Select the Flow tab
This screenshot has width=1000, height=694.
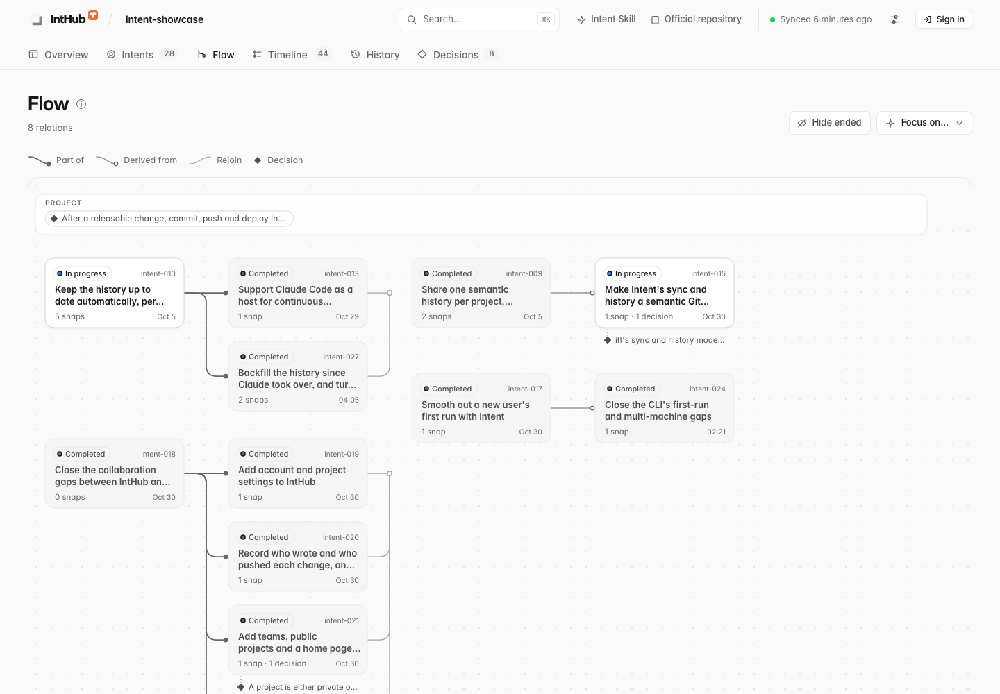pos(215,55)
